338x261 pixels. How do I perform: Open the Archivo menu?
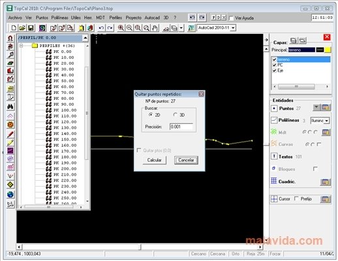pos(15,18)
